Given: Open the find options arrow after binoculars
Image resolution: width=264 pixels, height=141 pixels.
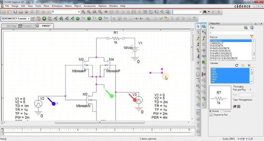Looking at the screenshot, I should click(209, 12).
